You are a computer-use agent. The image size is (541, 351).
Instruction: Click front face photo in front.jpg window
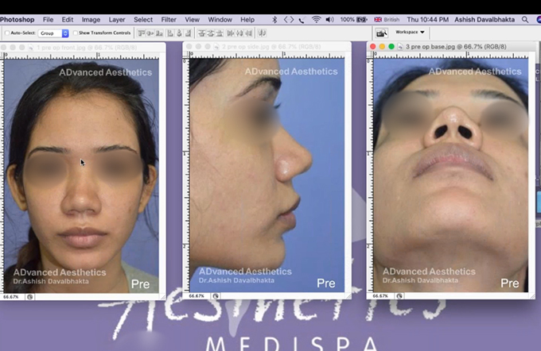pyautogui.click(x=81, y=175)
